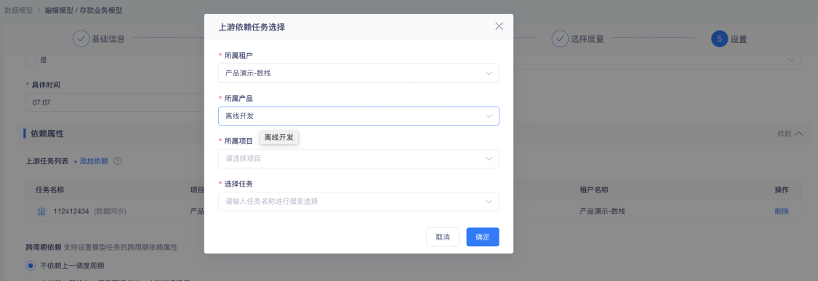The width and height of the screenshot is (818, 281).
Task: Open the 所属项目 project dropdown
Action: click(x=358, y=158)
